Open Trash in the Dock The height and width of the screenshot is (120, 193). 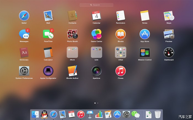(157, 114)
